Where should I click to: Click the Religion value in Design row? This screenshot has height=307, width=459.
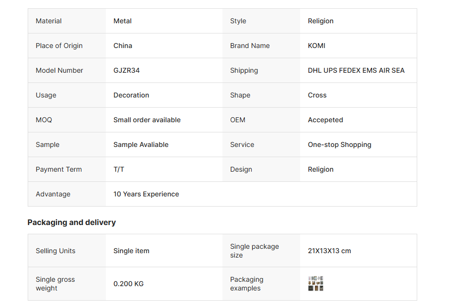point(321,169)
